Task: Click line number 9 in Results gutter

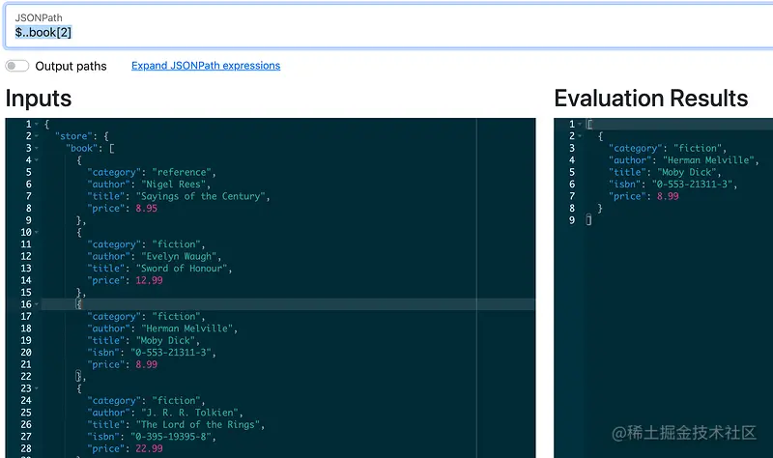Action: 572,220
